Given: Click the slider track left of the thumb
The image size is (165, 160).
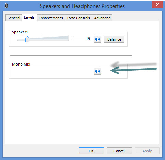Looking at the screenshot, I should pos(21,40).
